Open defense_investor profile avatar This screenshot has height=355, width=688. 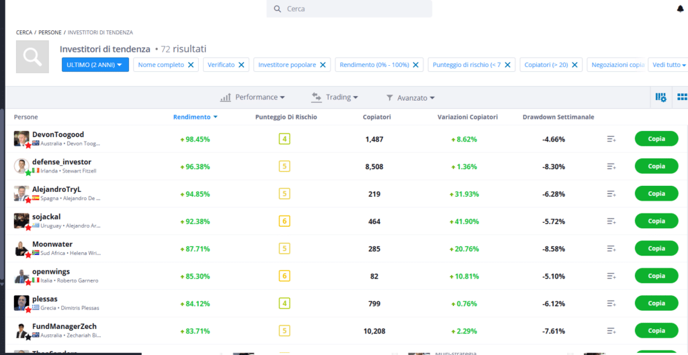(x=21, y=166)
